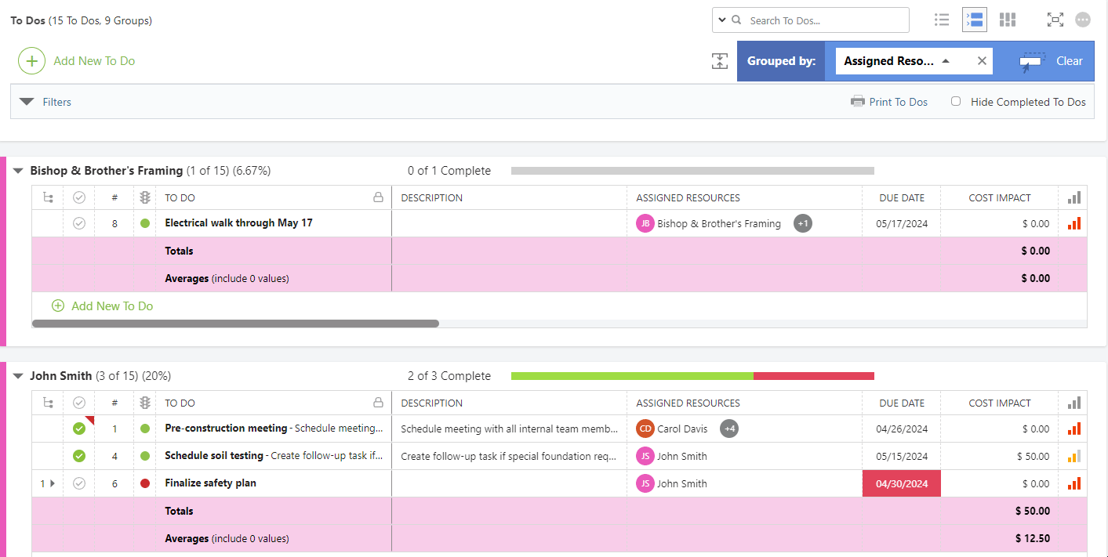Collapse the Bishop & Brother's Framing group

pyautogui.click(x=17, y=170)
